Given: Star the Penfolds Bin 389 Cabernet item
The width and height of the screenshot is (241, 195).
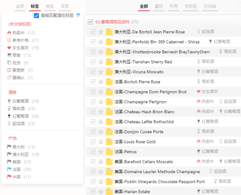Looking at the screenshot, I should click(101, 42).
